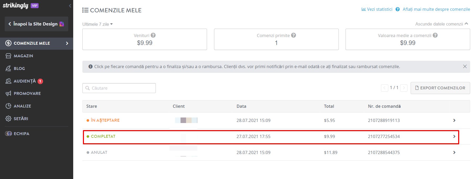This screenshot has height=179, width=476.
Task: Go to previous page of orders
Action: coord(384,88)
